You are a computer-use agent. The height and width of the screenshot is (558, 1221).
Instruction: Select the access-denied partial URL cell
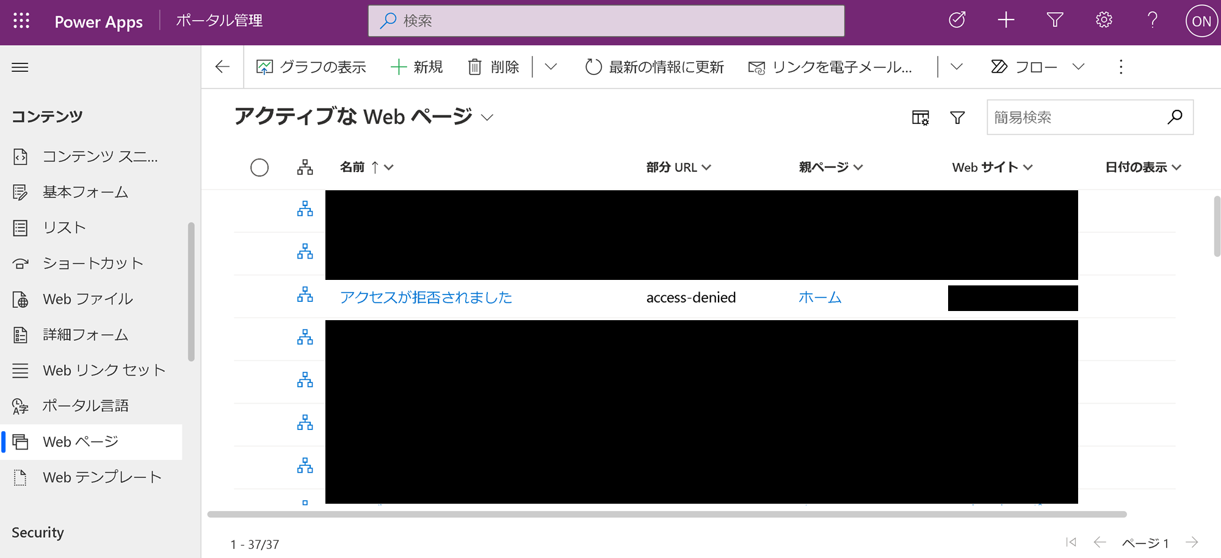tap(691, 298)
